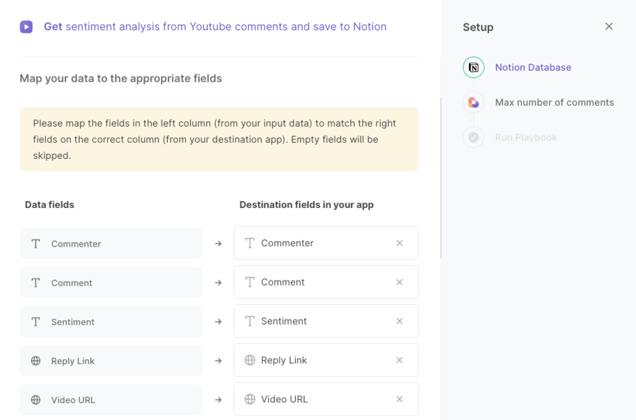Select the Notion Database icon in the Setup panel

tap(473, 67)
